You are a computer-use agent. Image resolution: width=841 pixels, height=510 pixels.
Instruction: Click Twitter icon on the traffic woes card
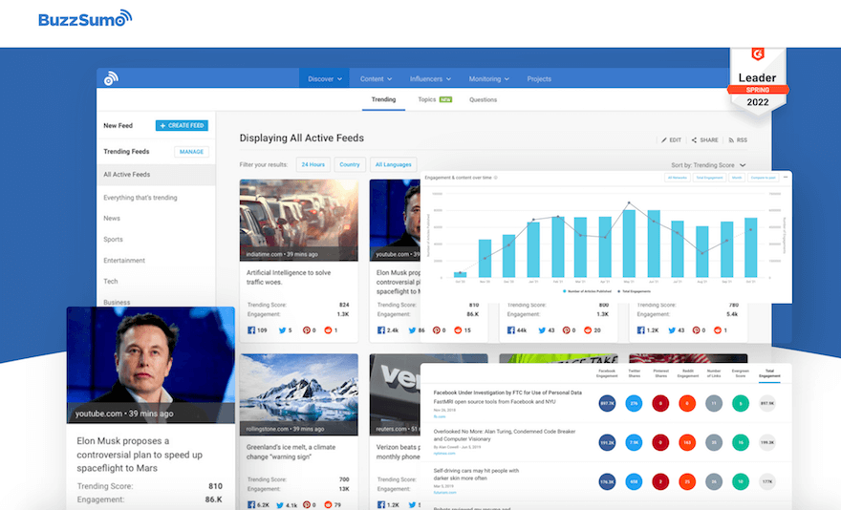tap(282, 330)
